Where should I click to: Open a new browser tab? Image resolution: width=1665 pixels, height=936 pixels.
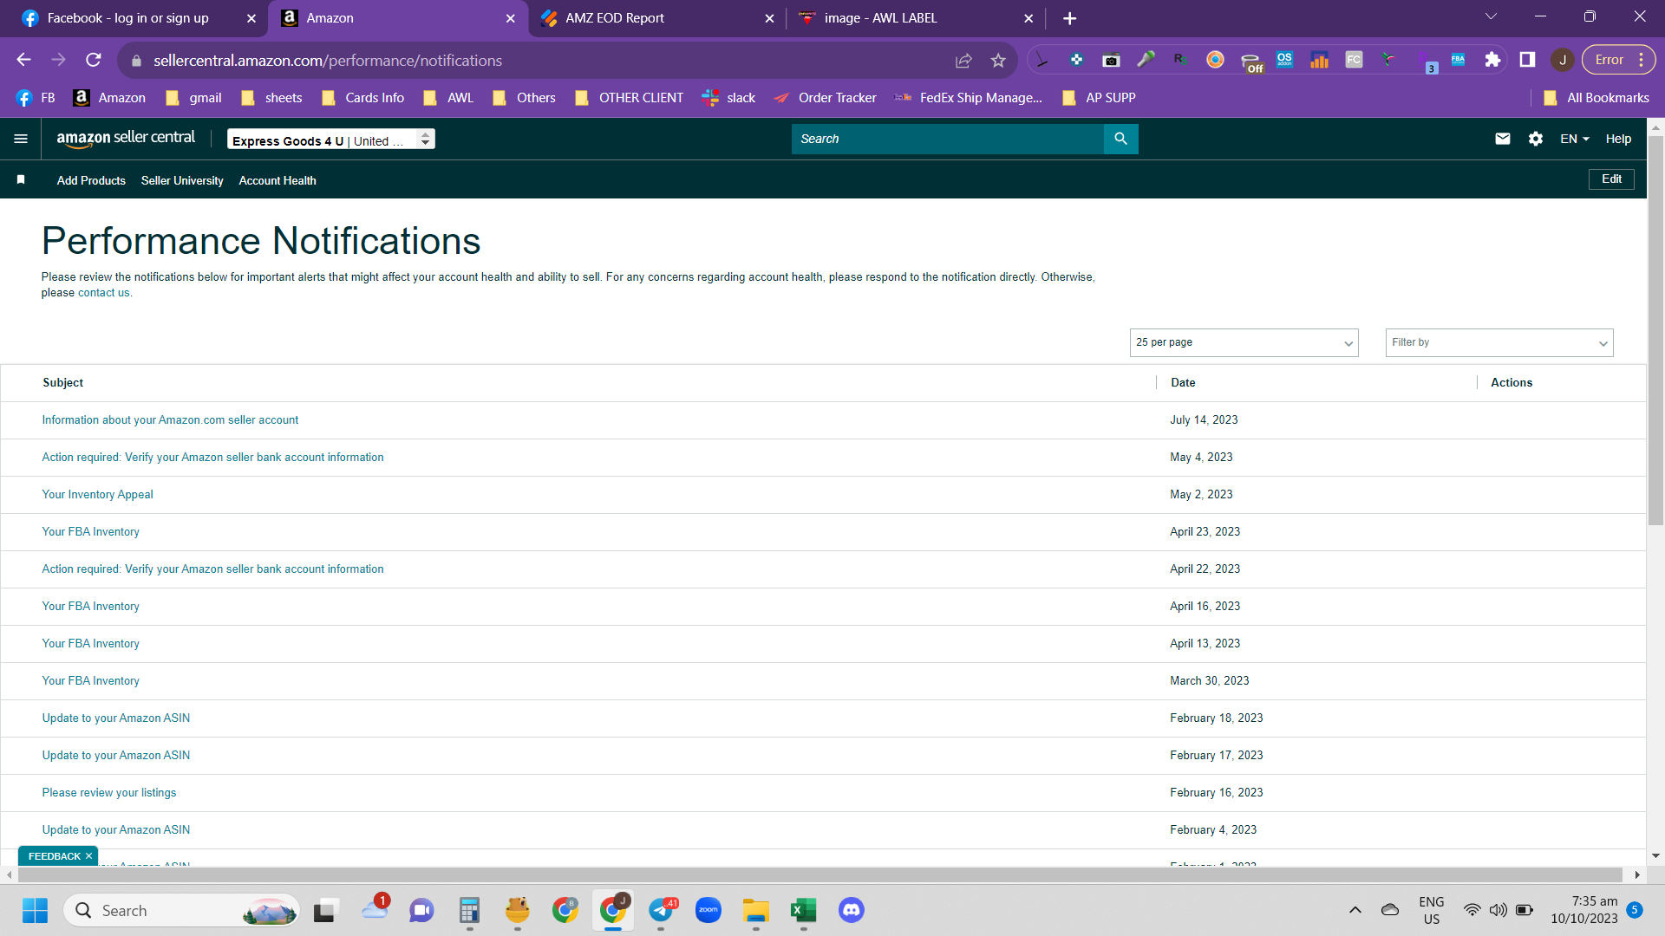click(x=1070, y=18)
